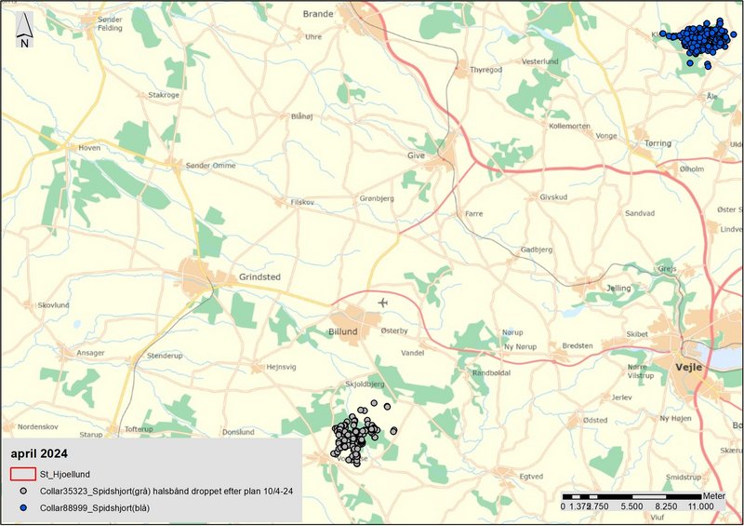
Task: Click the isolated grey point east of the grey cluster
Action: point(394,430)
